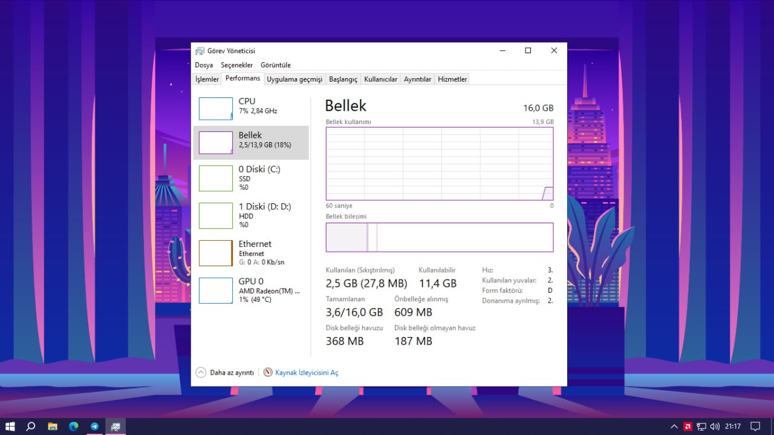Open the Görüntüle menu

point(276,65)
